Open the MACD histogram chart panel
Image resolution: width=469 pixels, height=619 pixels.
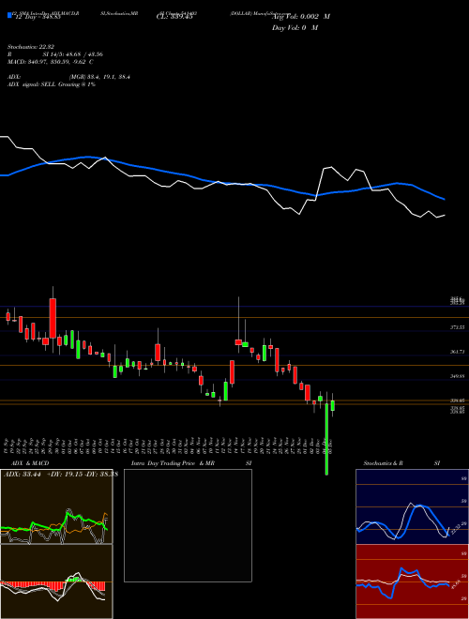(56, 581)
